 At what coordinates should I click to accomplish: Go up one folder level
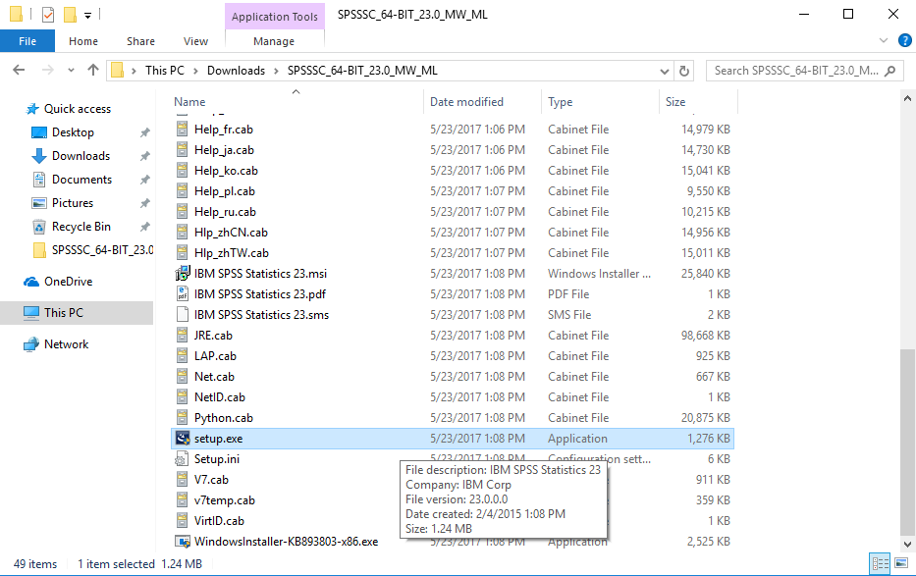[93, 70]
